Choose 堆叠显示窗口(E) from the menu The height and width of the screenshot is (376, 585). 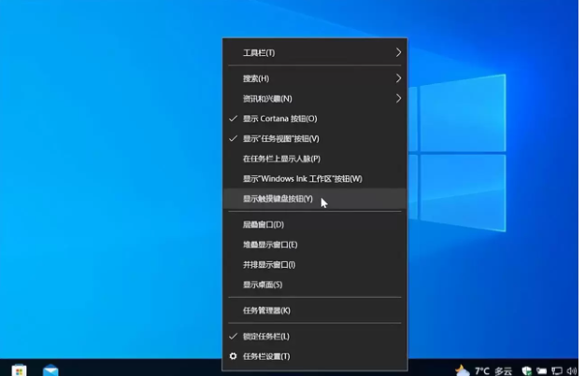point(315,244)
